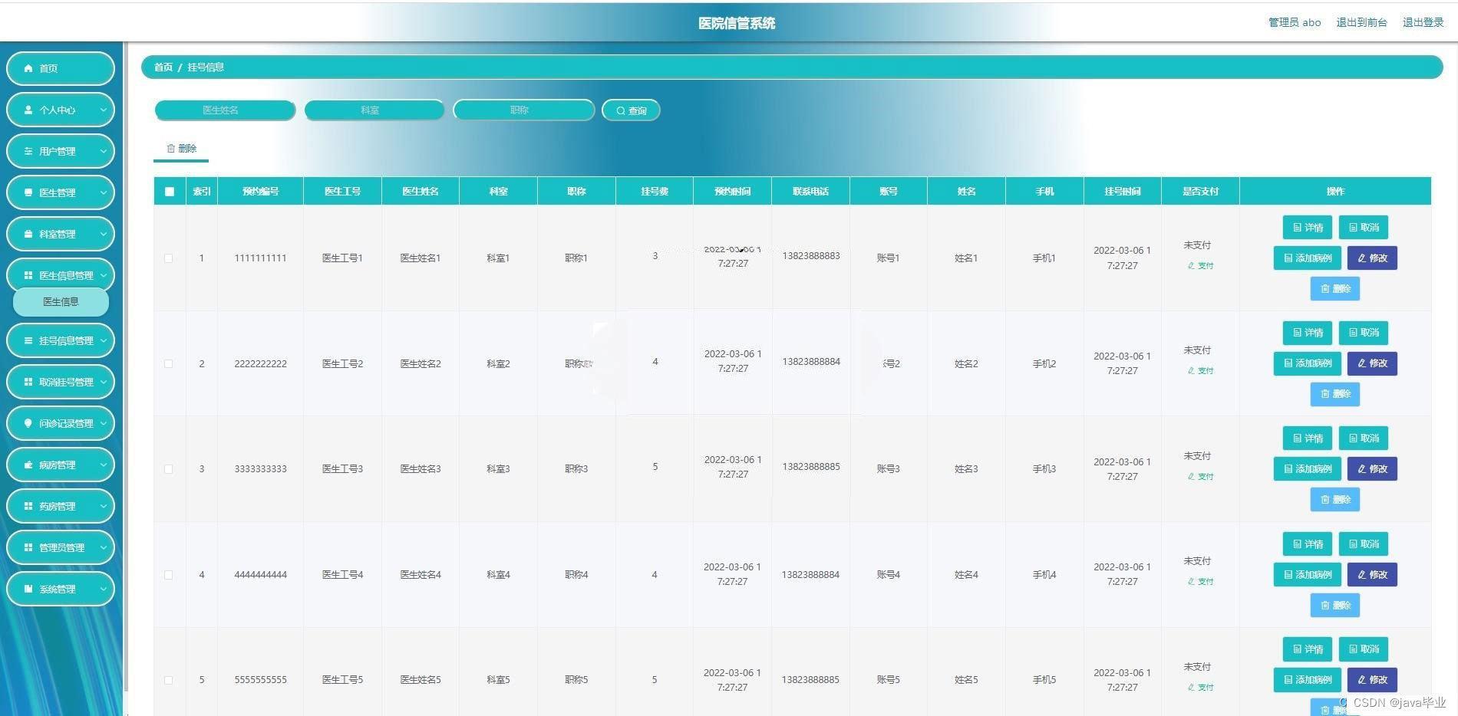This screenshot has width=1458, height=716.
Task: Click the pay icon in row 3333333333
Action: (1191, 477)
